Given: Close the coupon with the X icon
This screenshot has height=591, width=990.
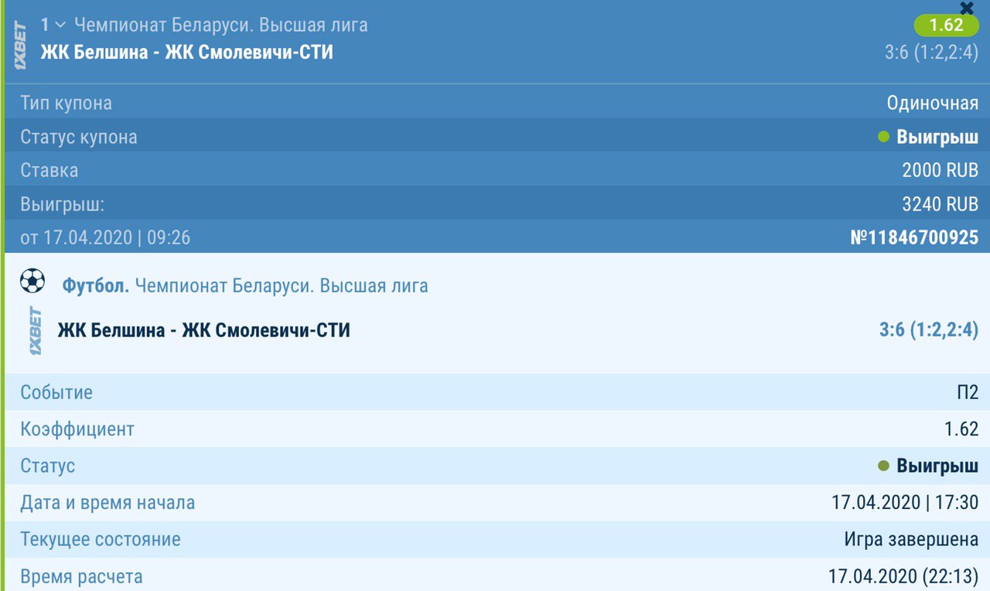Looking at the screenshot, I should 966,8.
